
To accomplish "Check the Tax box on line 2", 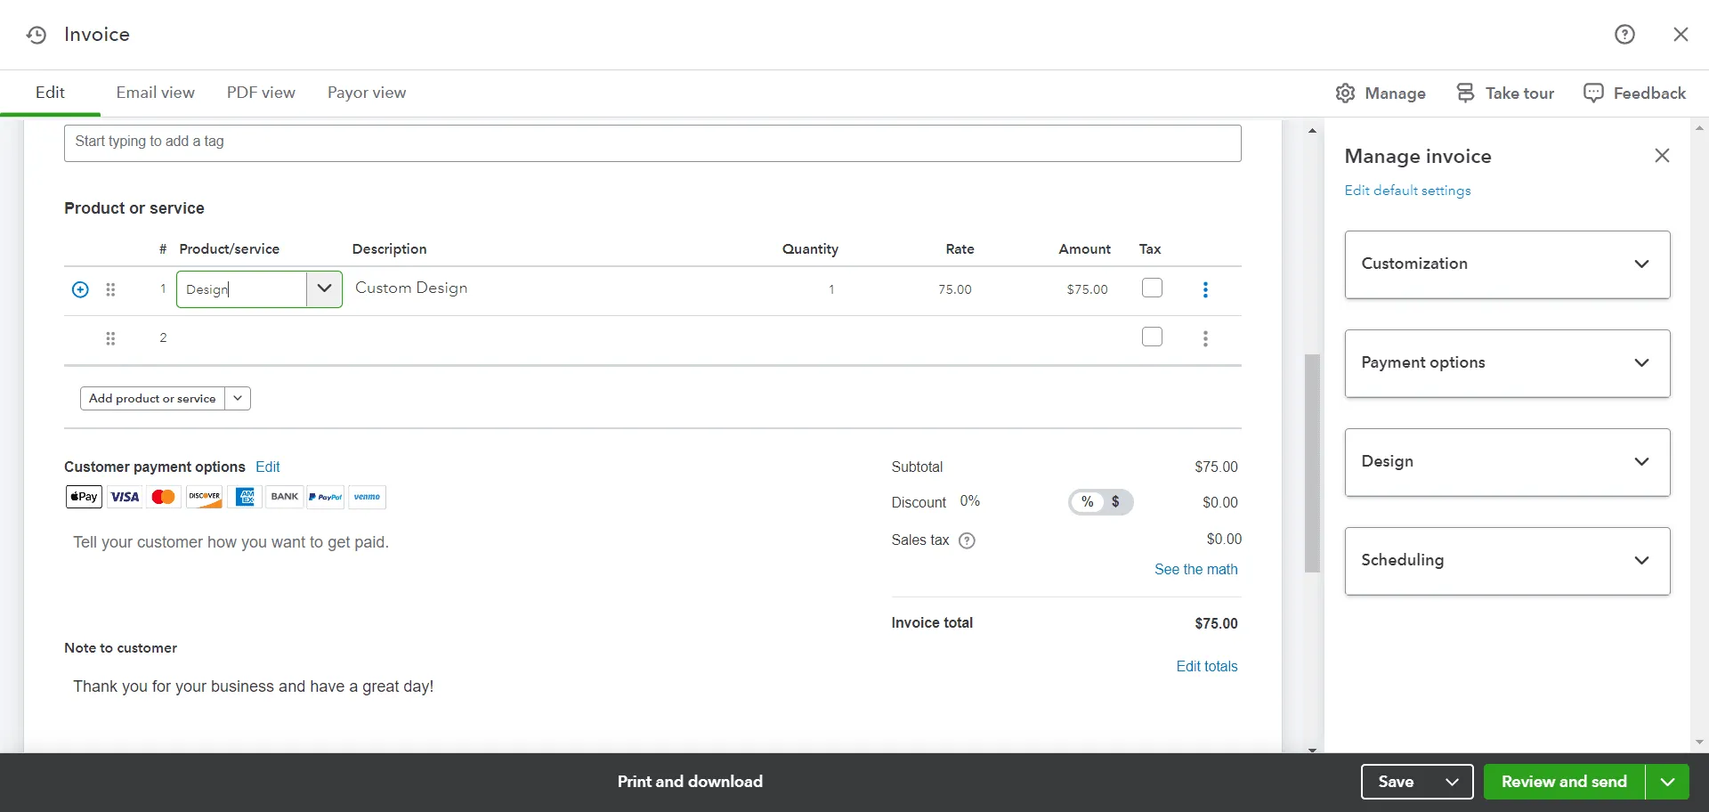I will pos(1152,337).
